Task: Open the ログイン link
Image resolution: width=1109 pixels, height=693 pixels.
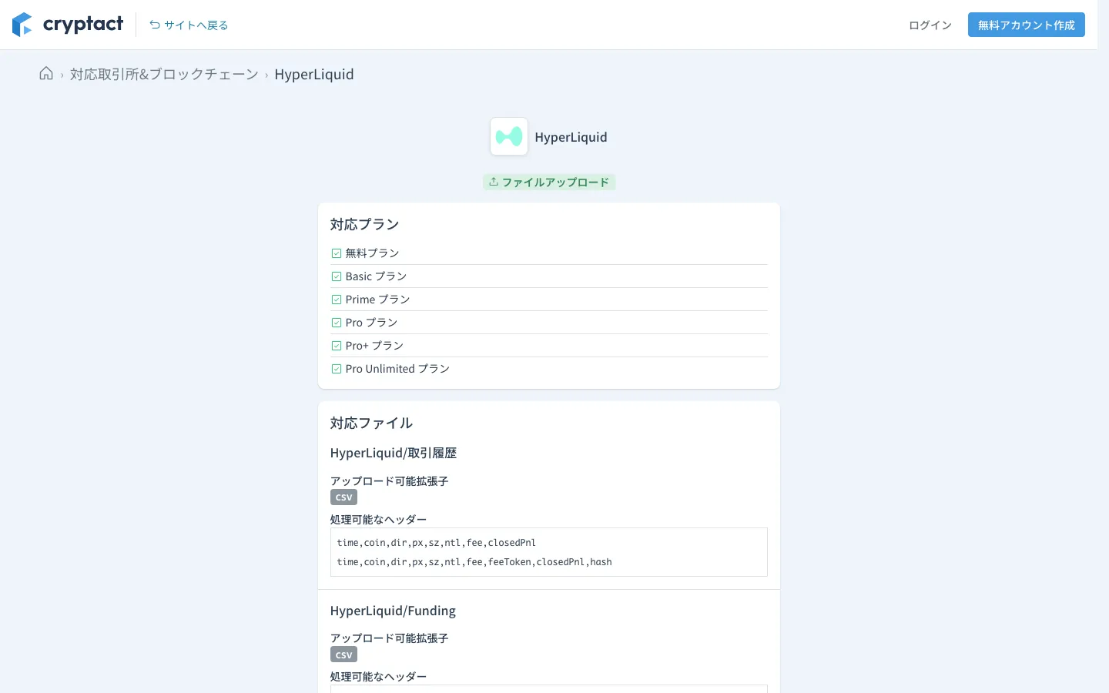Action: point(930,25)
